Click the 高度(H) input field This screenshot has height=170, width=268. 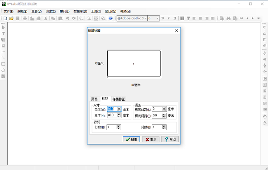point(112,115)
